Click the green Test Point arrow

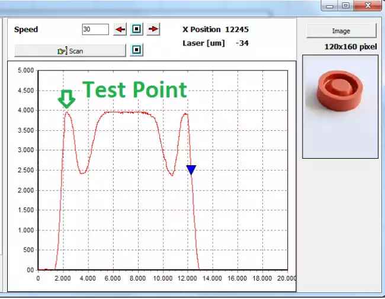tap(66, 99)
